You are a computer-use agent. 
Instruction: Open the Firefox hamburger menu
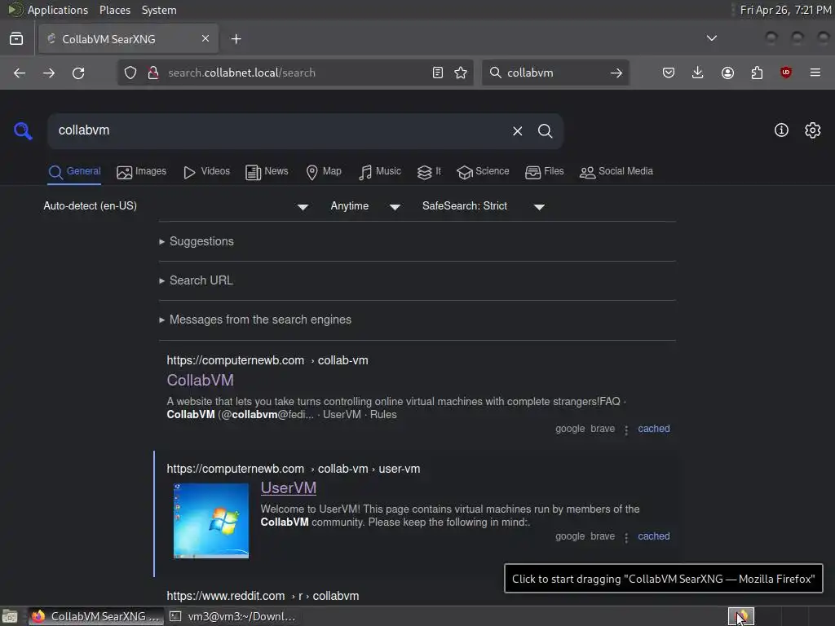tap(815, 73)
